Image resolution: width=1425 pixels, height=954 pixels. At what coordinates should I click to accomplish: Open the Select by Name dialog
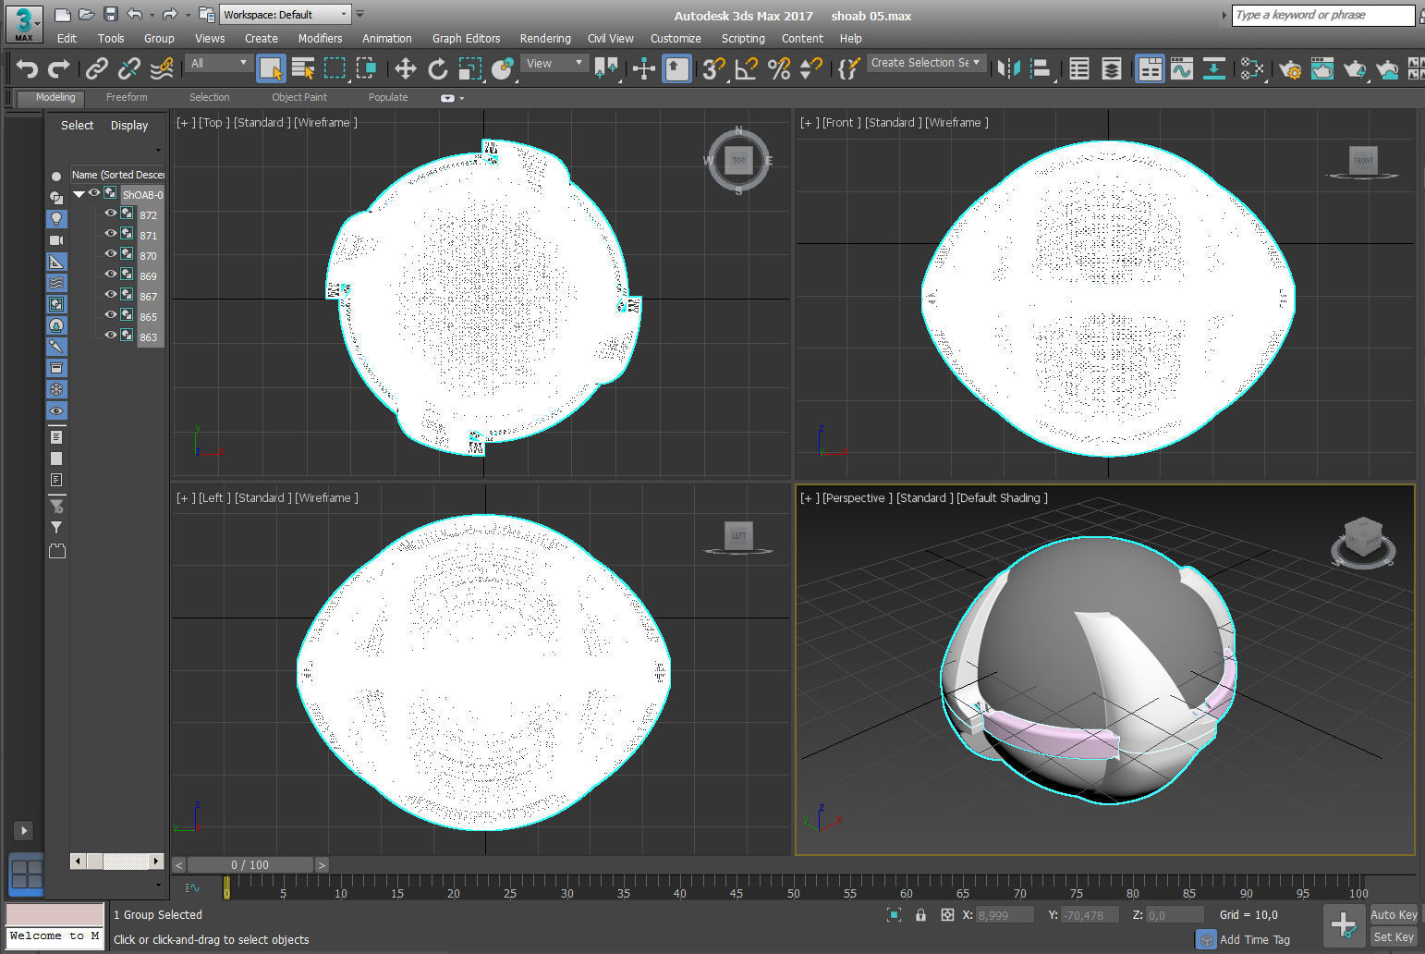[302, 68]
